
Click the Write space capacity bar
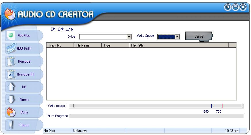155,106
